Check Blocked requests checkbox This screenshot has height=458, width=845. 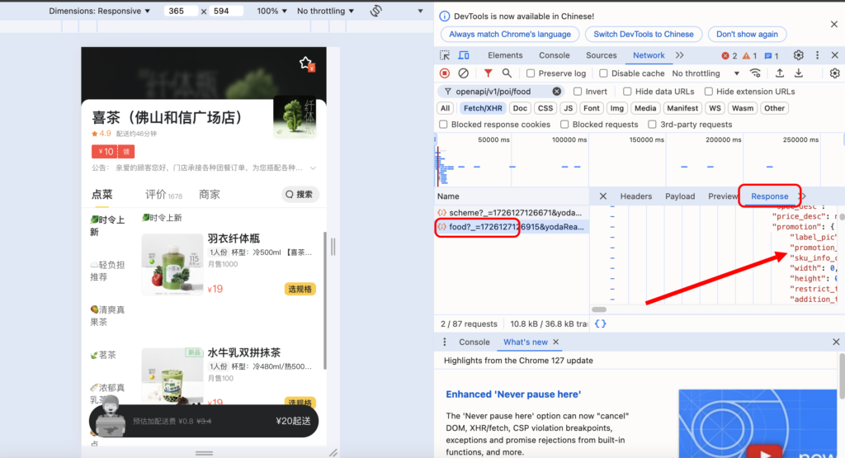coord(564,125)
